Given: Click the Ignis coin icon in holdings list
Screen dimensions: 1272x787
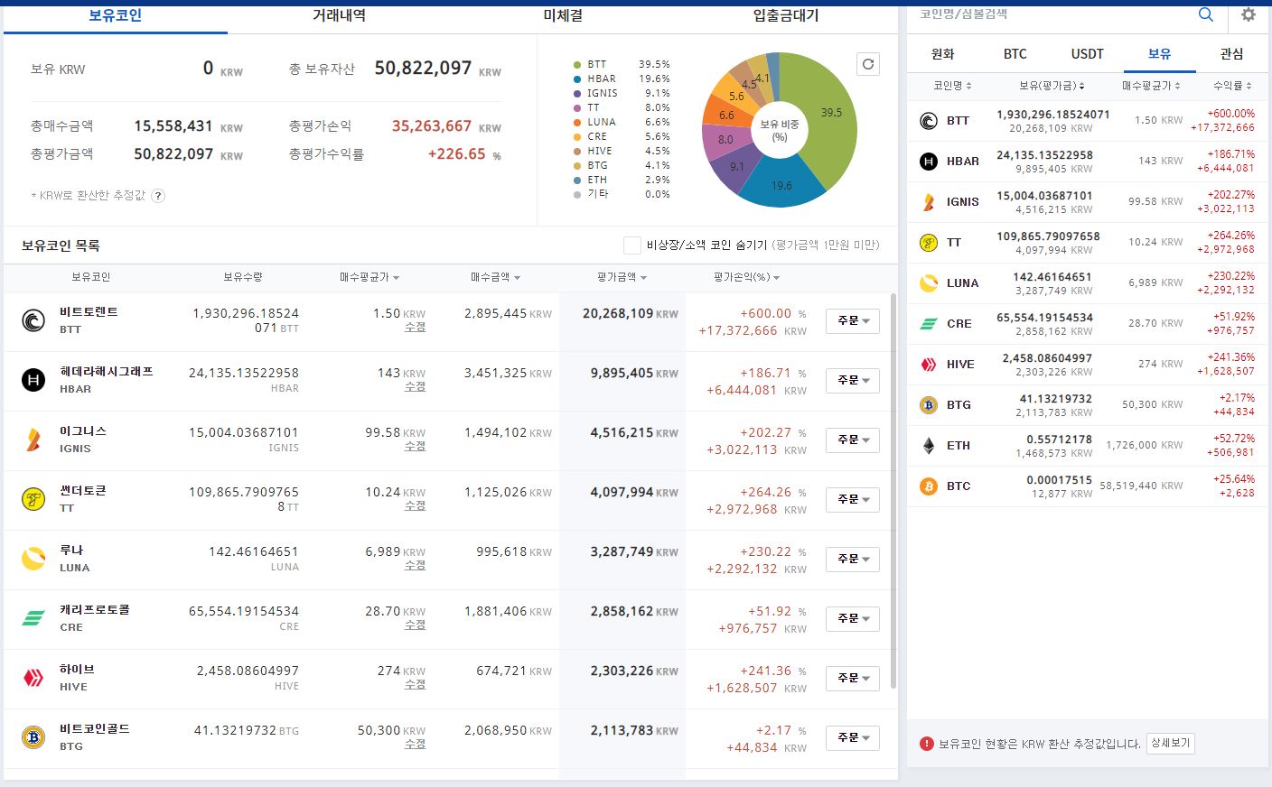Looking at the screenshot, I should point(33,440).
